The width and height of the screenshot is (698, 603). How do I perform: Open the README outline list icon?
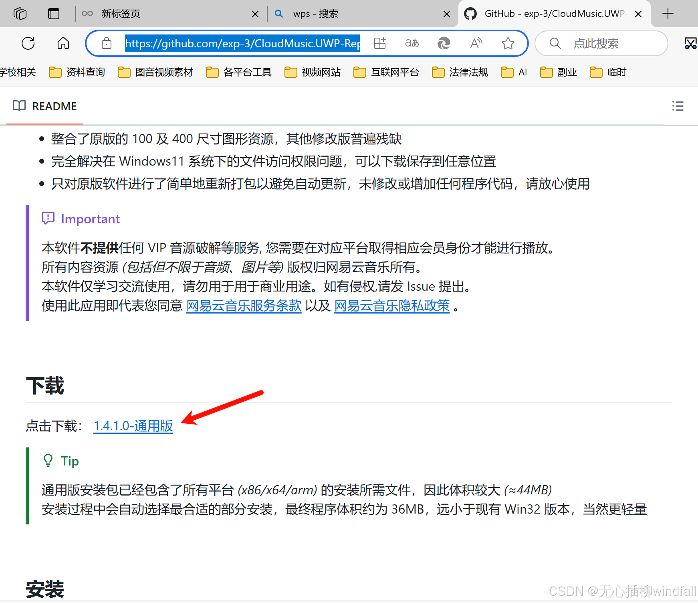click(678, 106)
